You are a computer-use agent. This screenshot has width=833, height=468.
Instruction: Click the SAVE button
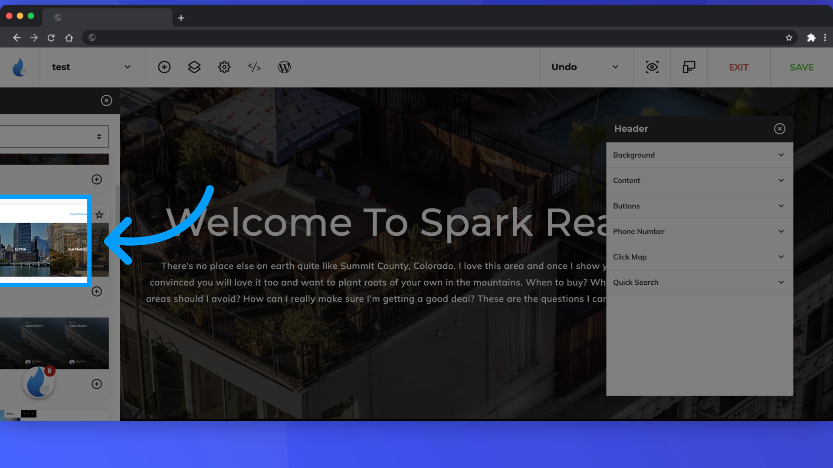coord(802,67)
